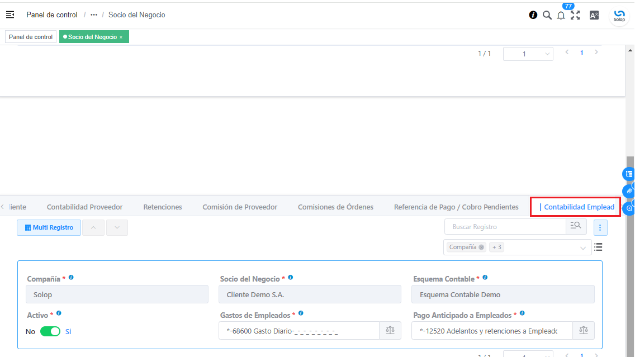Click the breadcrumb ellipsis
This screenshot has height=357, width=635.
pyautogui.click(x=94, y=15)
